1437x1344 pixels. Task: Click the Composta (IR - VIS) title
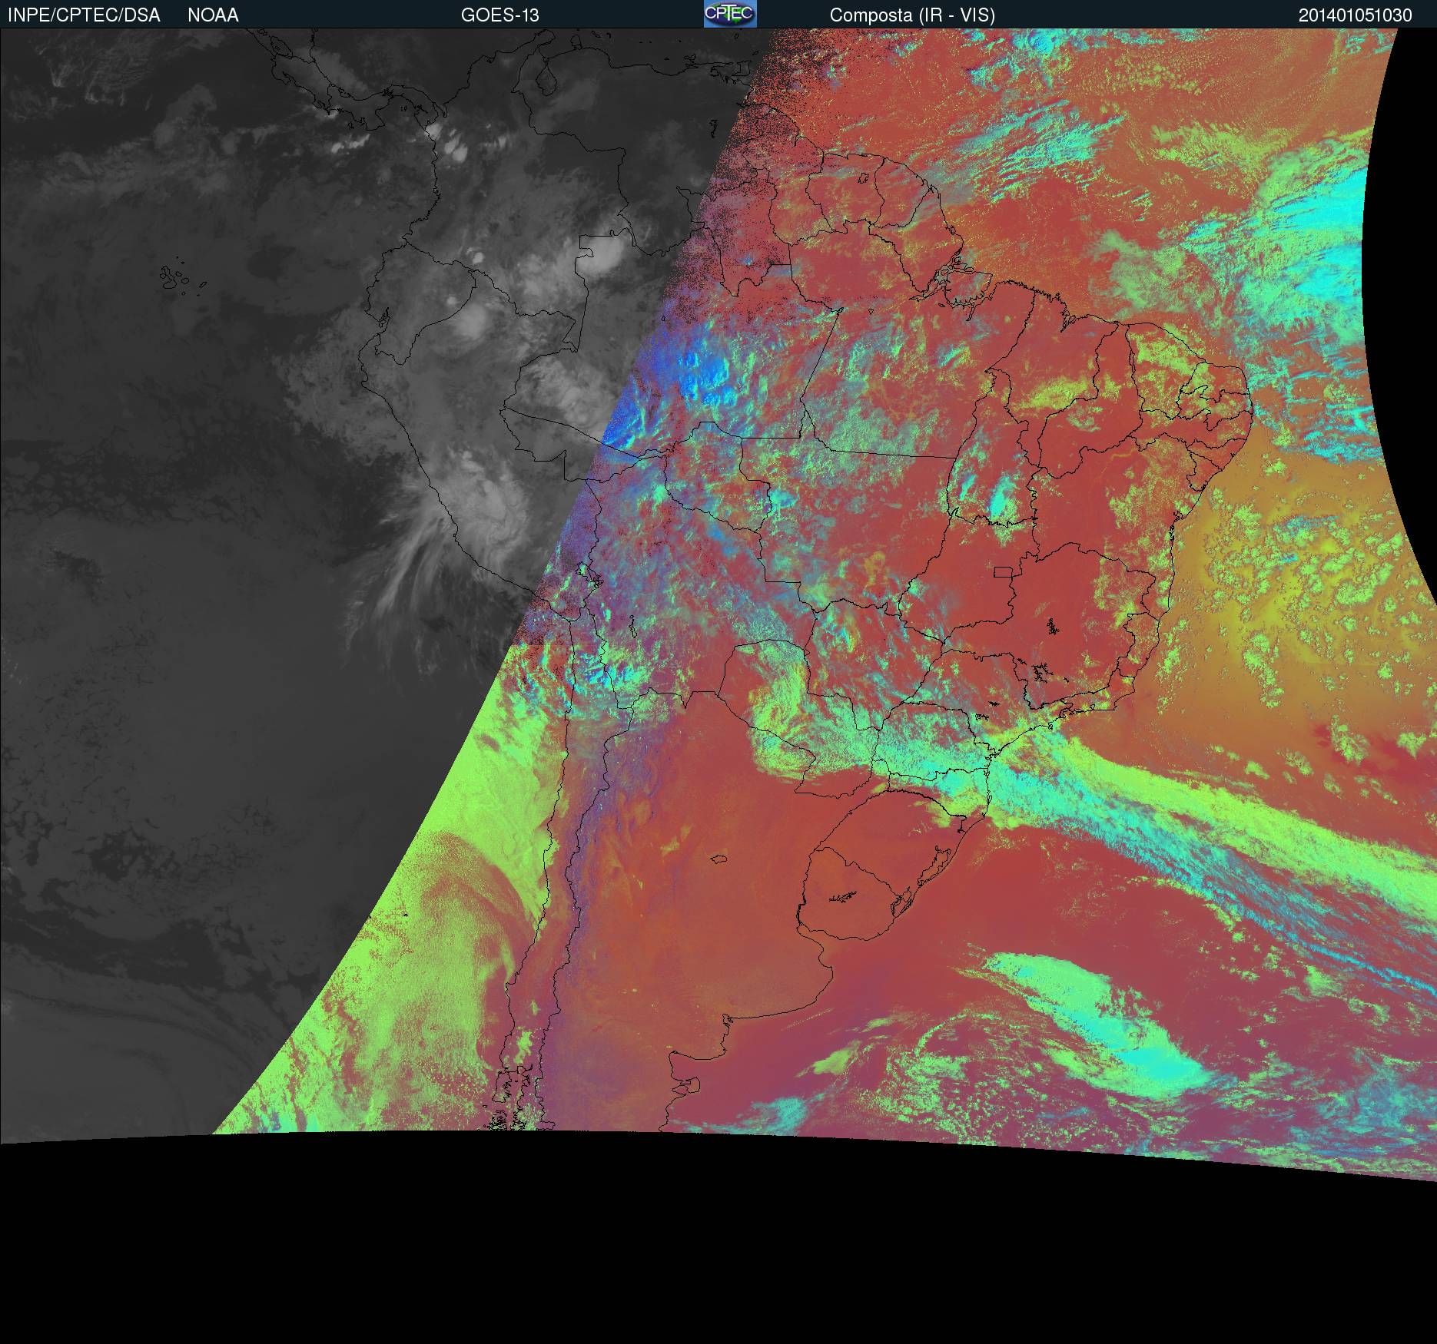[x=912, y=15]
